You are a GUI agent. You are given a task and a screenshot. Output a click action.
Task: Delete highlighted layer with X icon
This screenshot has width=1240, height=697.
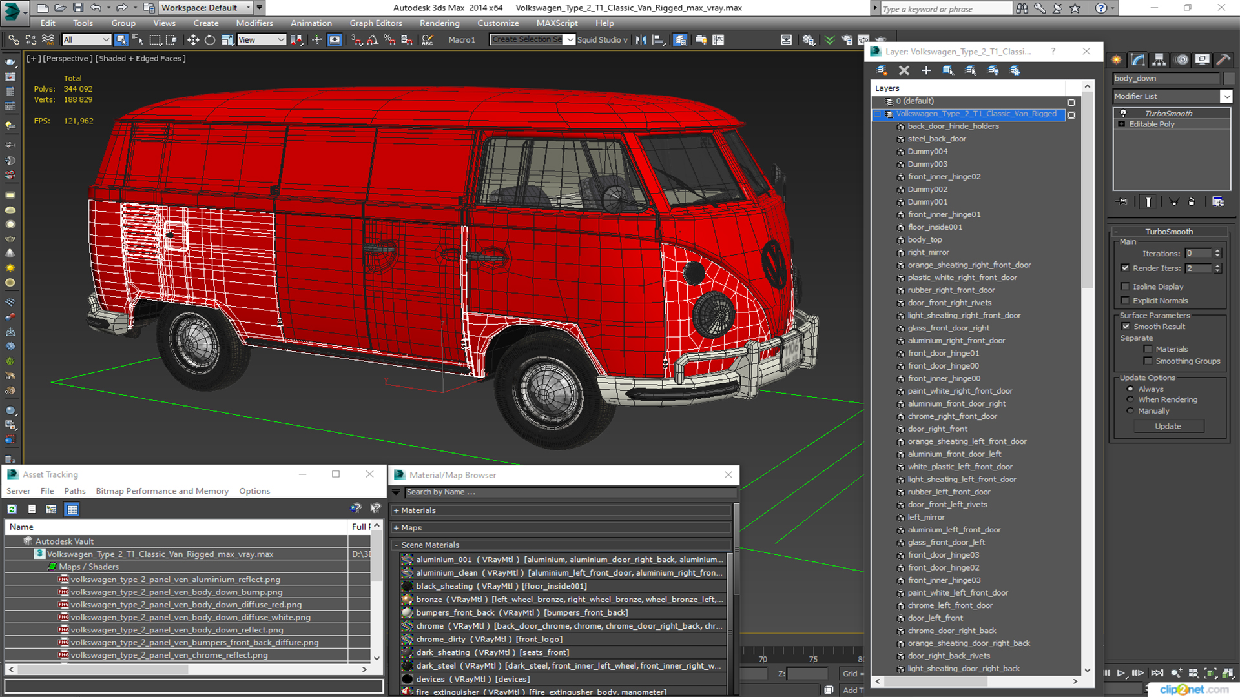click(x=904, y=70)
